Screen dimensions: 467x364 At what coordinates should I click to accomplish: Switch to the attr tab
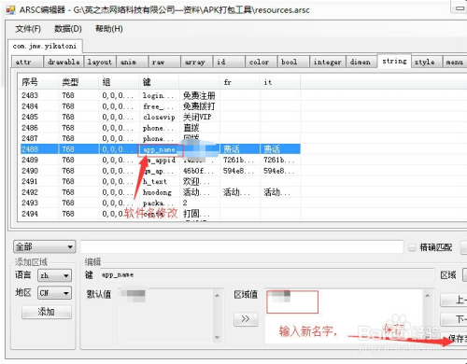pyautogui.click(x=27, y=62)
